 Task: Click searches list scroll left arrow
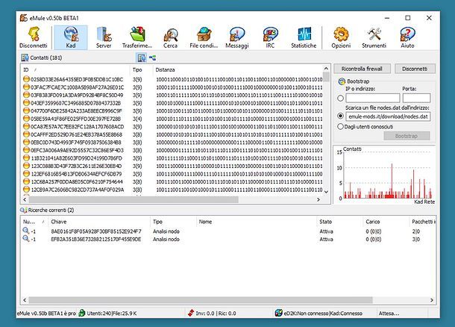pyautogui.click(x=25, y=300)
